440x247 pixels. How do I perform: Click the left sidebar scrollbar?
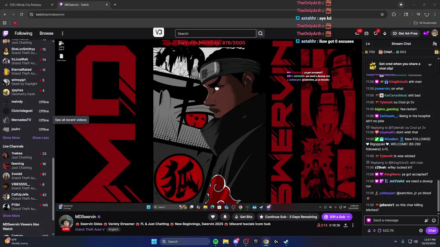click(53, 189)
